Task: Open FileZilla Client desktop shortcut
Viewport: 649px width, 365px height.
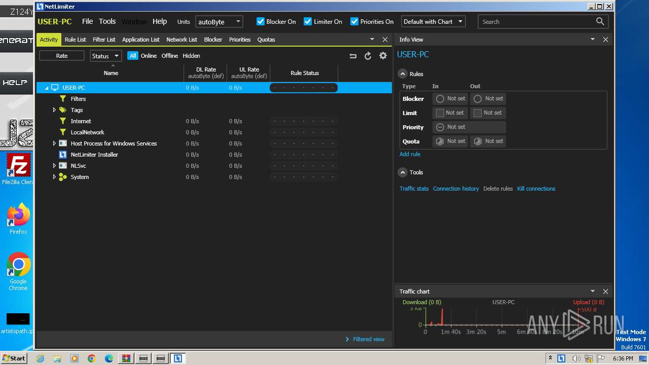Action: [x=18, y=170]
